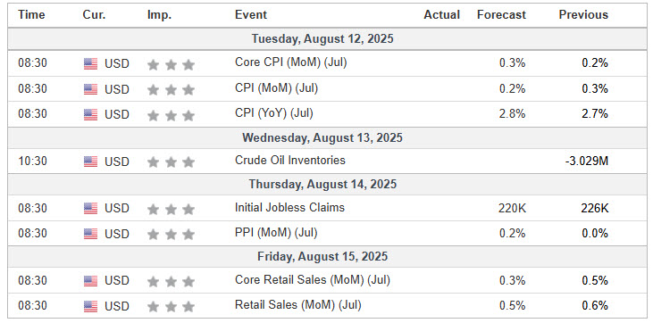Click the Forecast column header
653x323 pixels.
pos(501,15)
